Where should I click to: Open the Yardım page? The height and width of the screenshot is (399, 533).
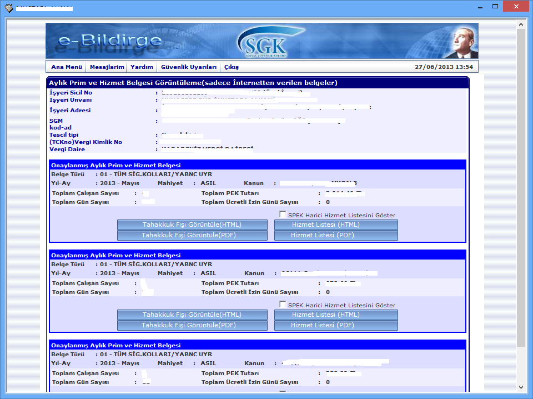[x=142, y=67]
